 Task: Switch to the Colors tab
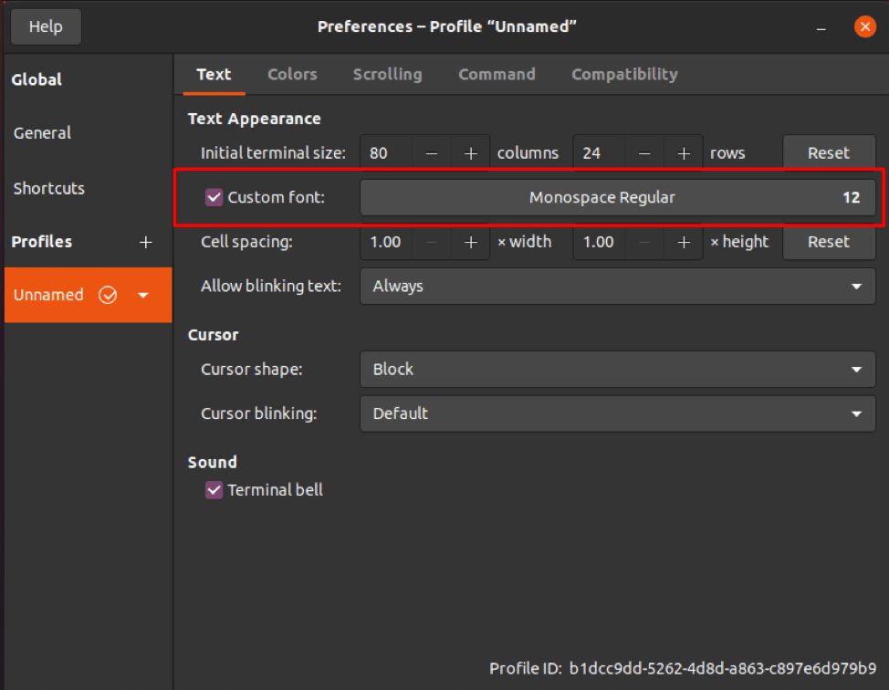292,74
